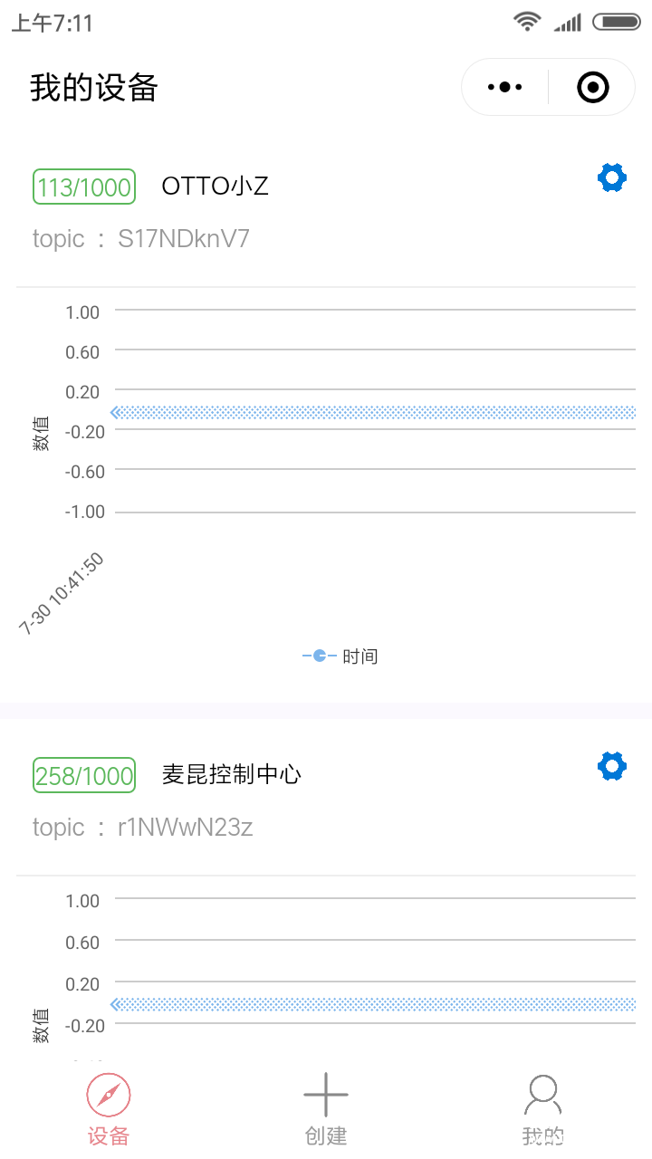
Task: Select the 113/1000 quota badge
Action: click(x=84, y=187)
